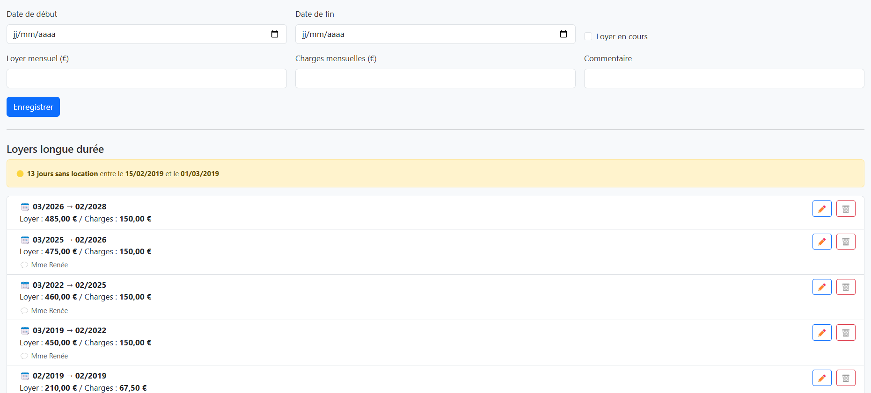Enable the Loyer en cours checkbox
The height and width of the screenshot is (393, 871).
pyautogui.click(x=588, y=36)
